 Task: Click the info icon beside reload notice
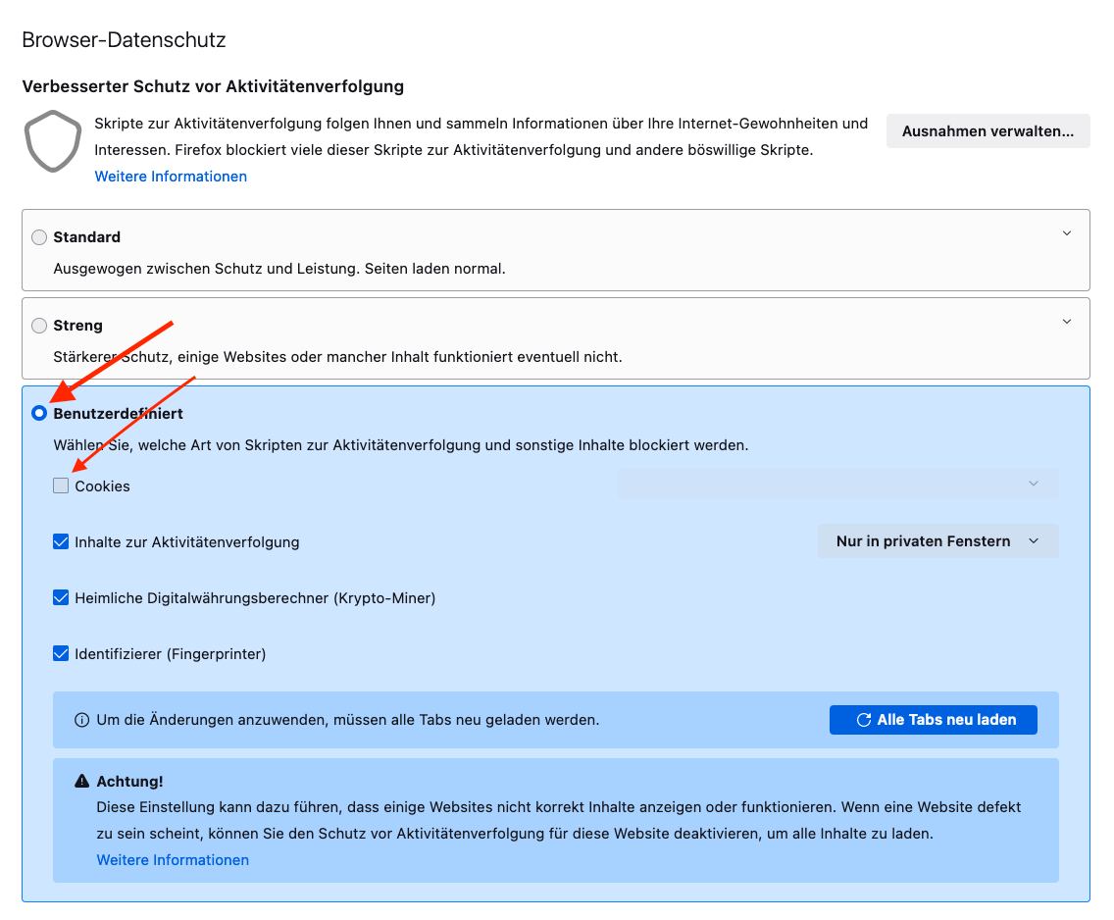coord(81,720)
